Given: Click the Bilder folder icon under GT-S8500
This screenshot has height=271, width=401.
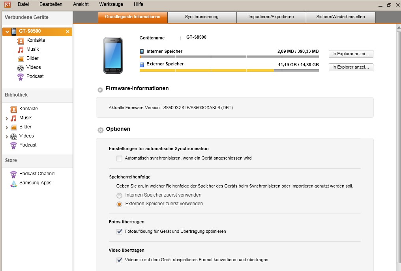Looking at the screenshot, I should tap(21, 59).
